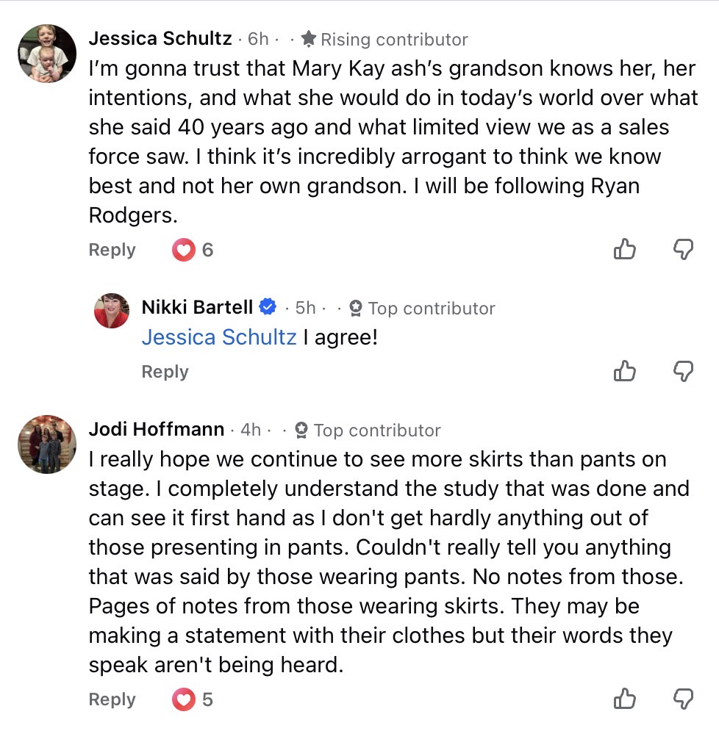
Task: Thumbs down Nikki Bartell's reply
Action: [684, 372]
